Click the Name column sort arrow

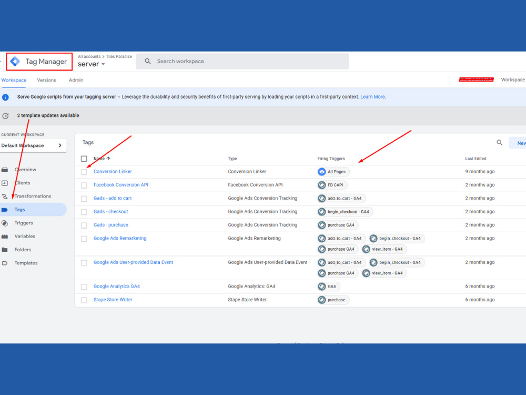(x=108, y=159)
